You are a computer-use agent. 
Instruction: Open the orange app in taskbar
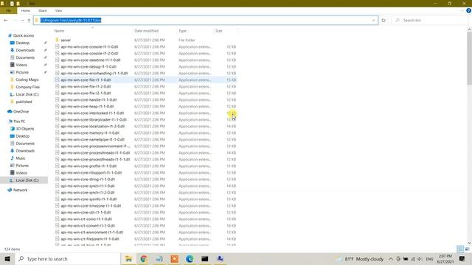(174, 258)
